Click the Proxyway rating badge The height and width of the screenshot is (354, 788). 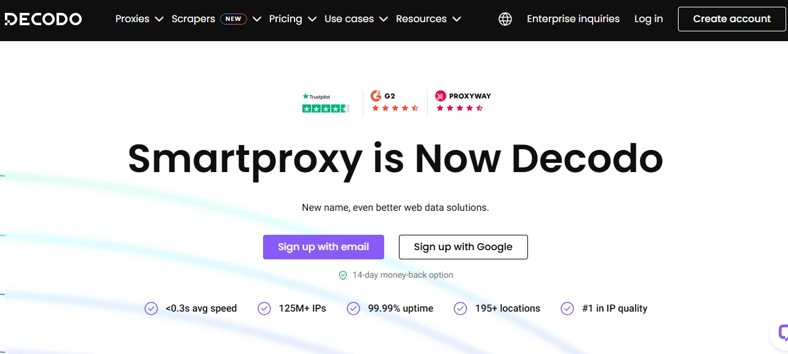click(463, 102)
